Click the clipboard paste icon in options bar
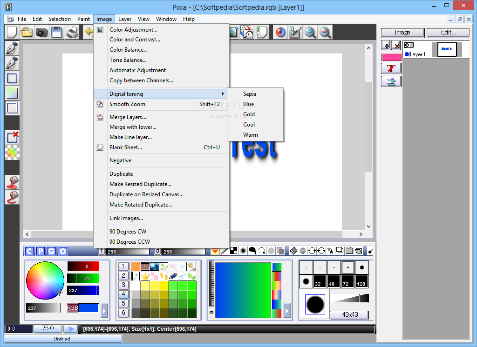Screen dimensions: 477x347 [349, 251]
